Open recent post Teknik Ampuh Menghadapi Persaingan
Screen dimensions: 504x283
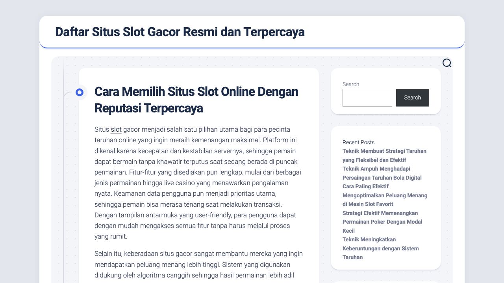coord(382,173)
